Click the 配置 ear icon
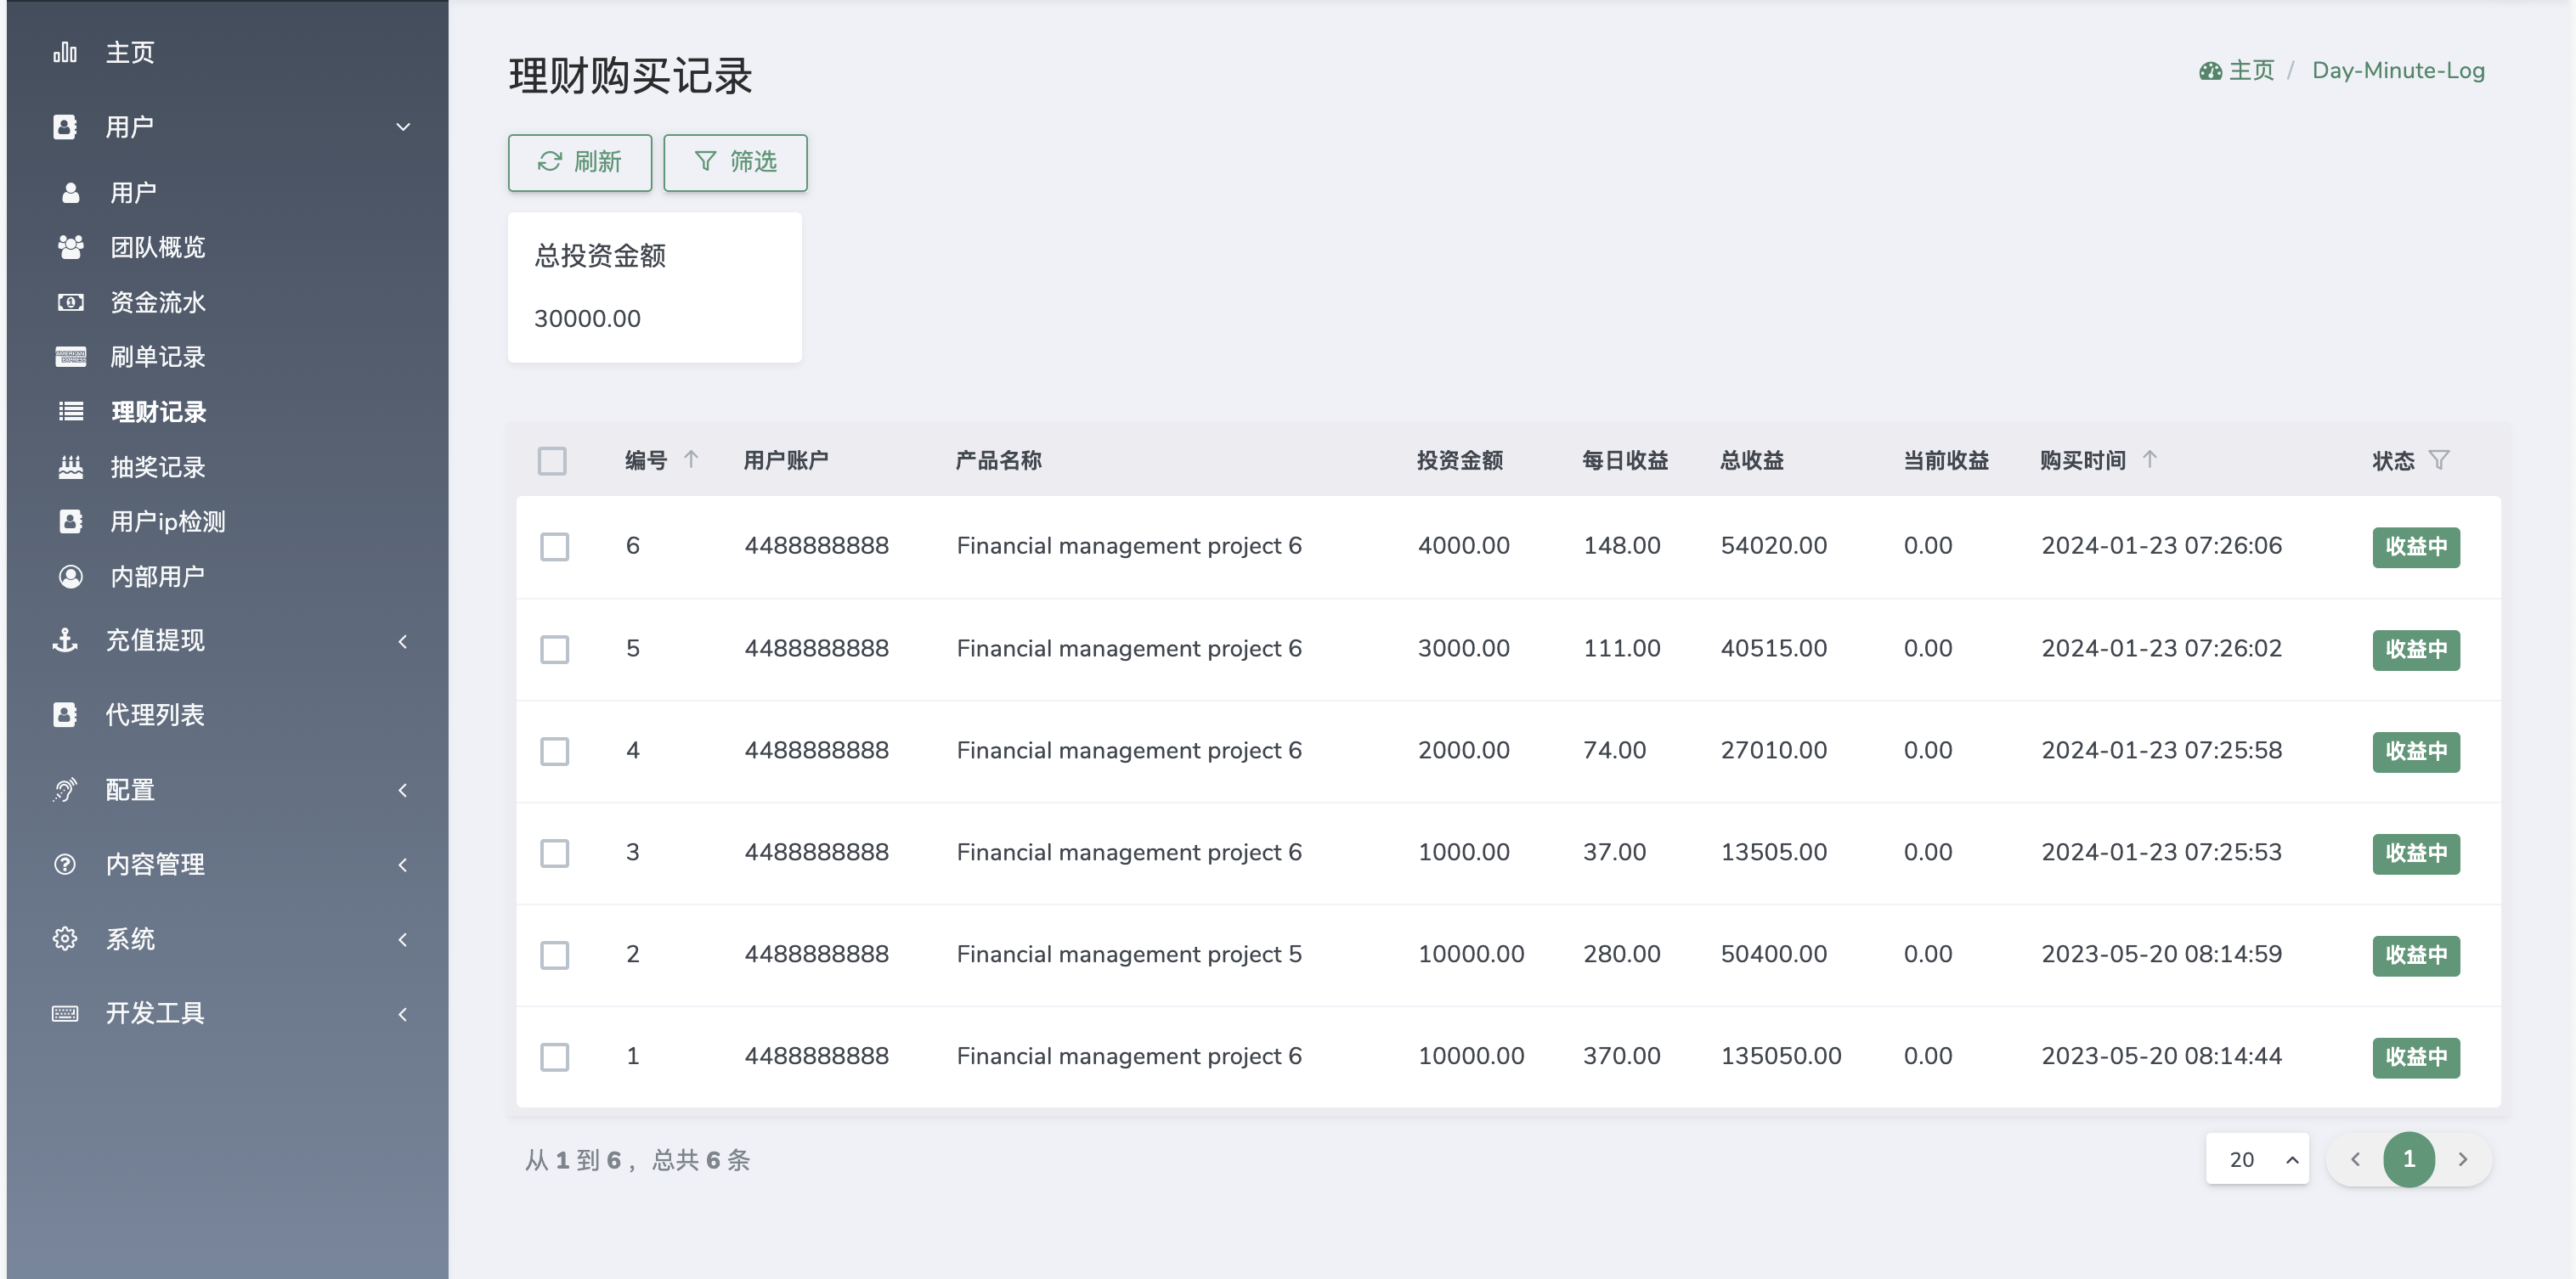This screenshot has width=2576, height=1279. [65, 789]
